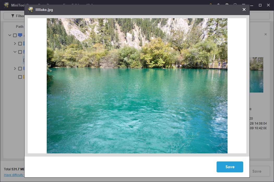Viewport: 274px width, 182px height.
Task: Tick the checkbox of the computer row
Action: [15, 35]
